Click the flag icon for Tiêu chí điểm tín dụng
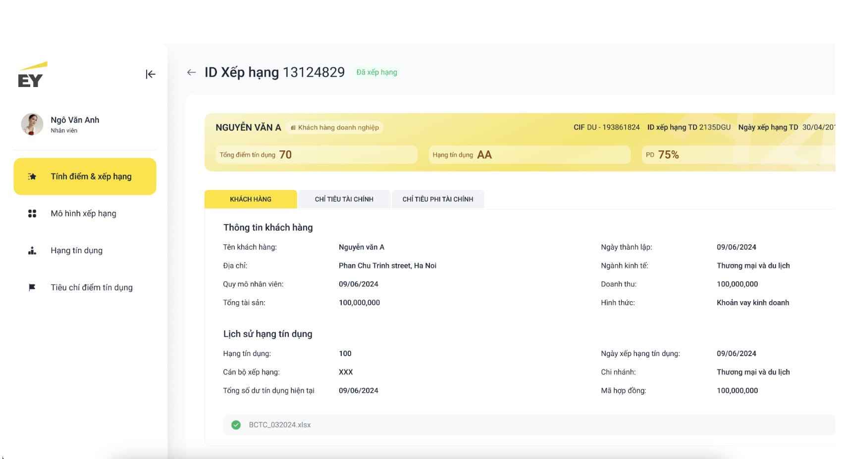Image resolution: width=846 pixels, height=459 pixels. [x=32, y=287]
